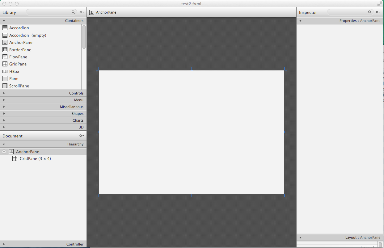Open the Controller section
This screenshot has height=248, width=384.
(x=43, y=244)
